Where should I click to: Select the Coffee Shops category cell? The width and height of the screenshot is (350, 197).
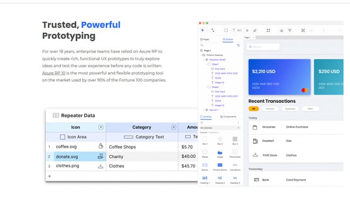(142, 147)
